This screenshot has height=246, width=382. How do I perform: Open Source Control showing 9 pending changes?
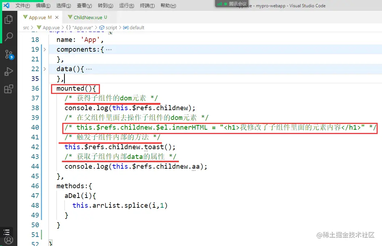tap(9, 54)
